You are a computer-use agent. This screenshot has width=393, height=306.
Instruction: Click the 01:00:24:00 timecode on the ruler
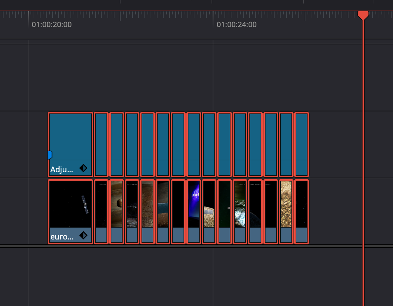click(x=236, y=25)
